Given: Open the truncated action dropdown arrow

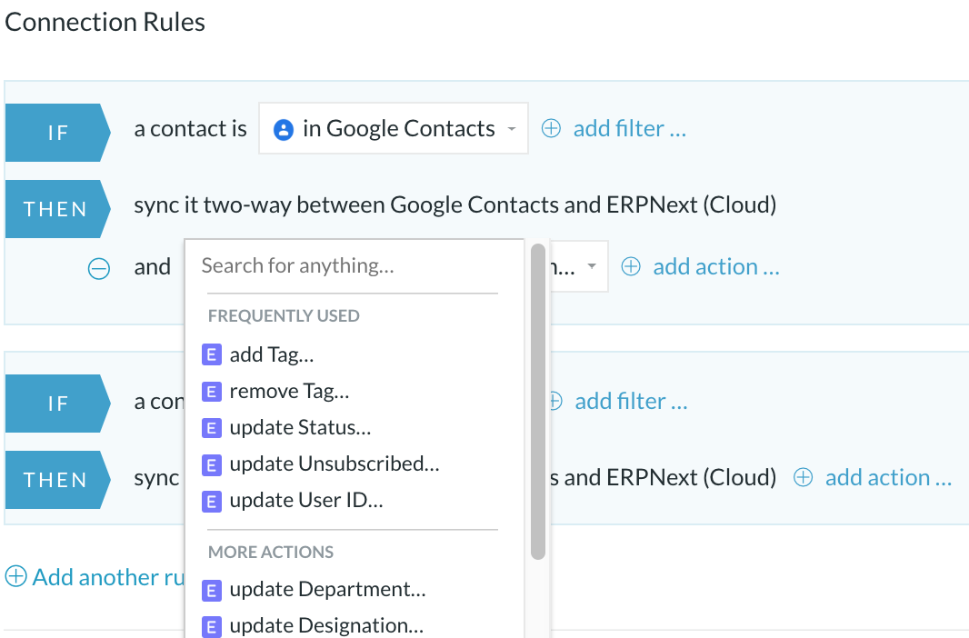Looking at the screenshot, I should tap(592, 266).
